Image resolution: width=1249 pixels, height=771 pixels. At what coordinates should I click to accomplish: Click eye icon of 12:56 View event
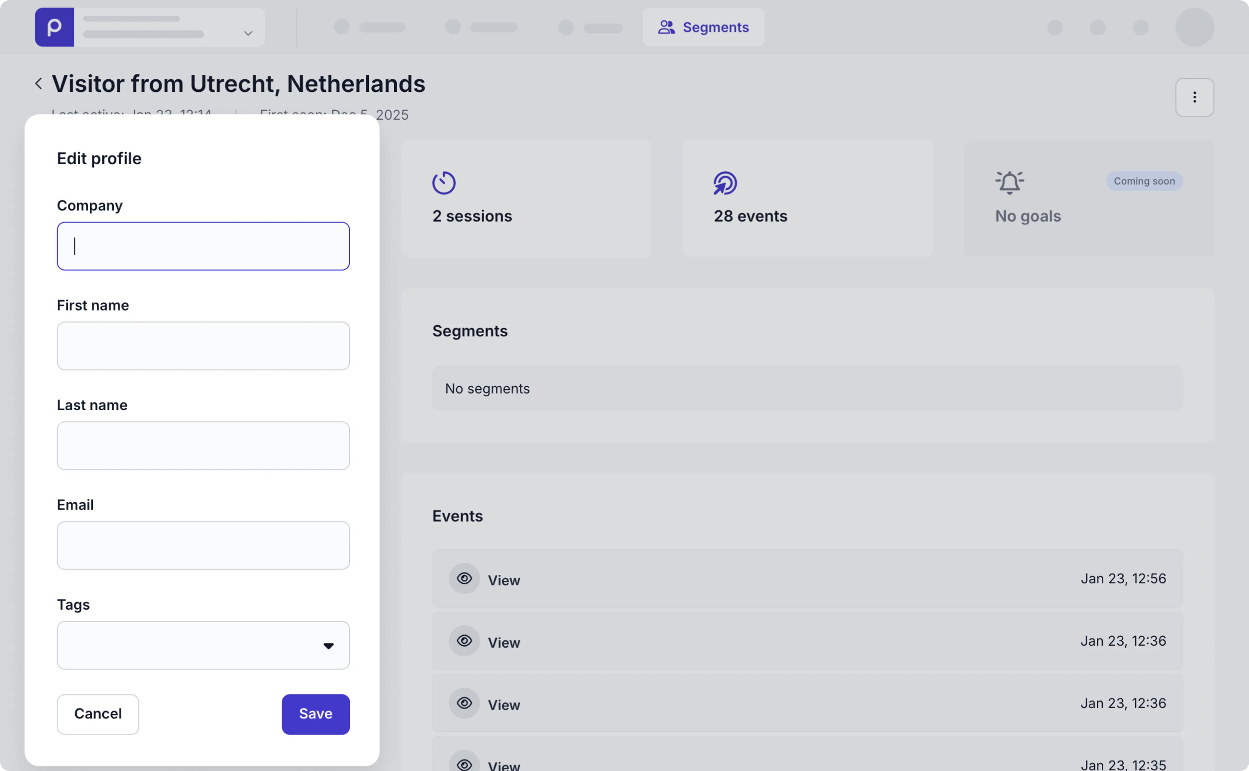click(x=464, y=578)
